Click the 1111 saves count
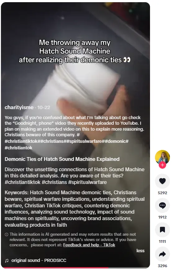Image resolution: width=173 pixels, height=275 pixels. tap(162, 241)
